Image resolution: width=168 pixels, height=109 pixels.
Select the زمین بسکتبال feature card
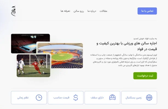pos(139,98)
